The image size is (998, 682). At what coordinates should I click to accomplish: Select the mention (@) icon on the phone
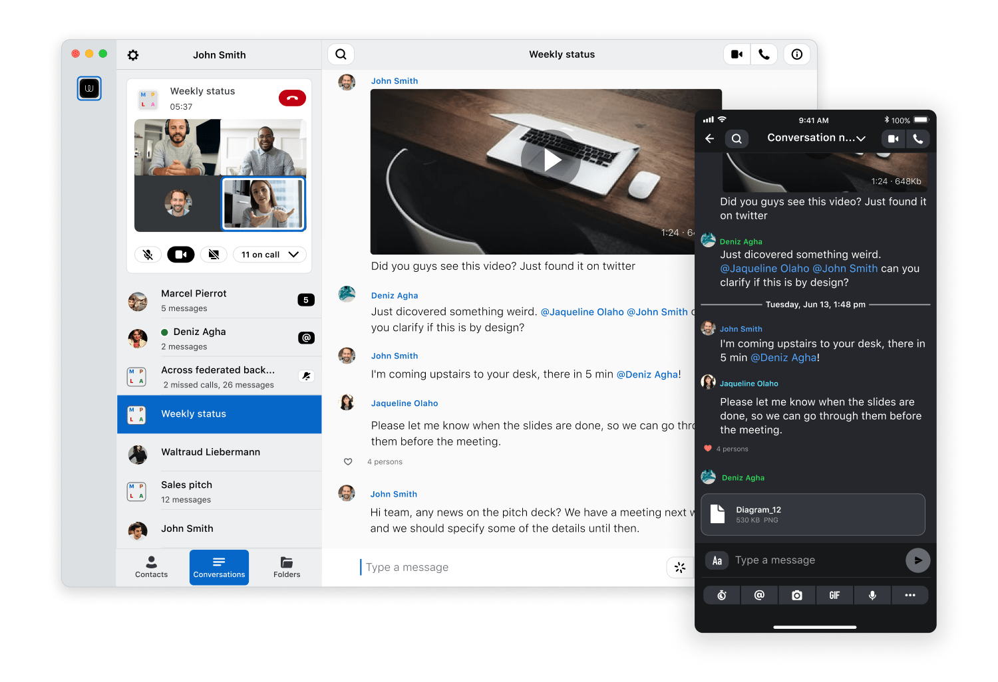[759, 595]
